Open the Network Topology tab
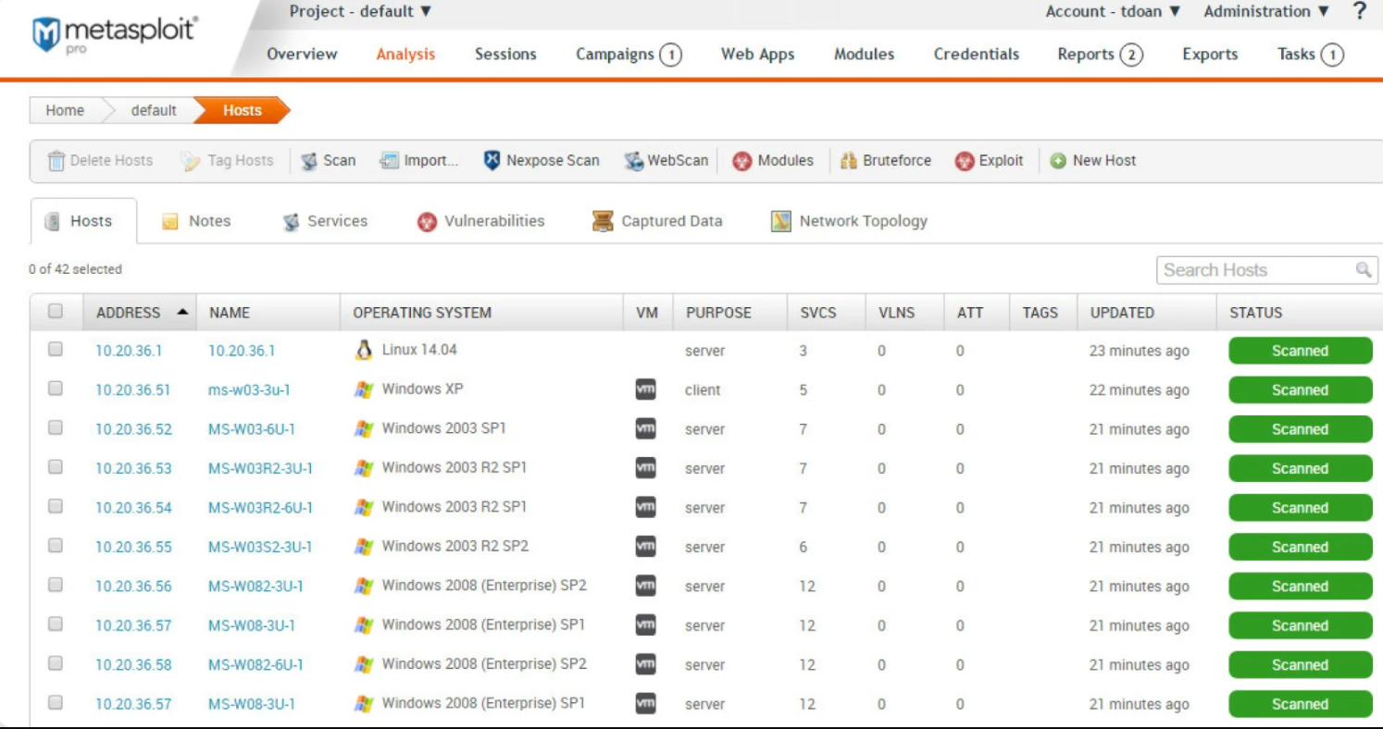This screenshot has height=729, width=1383. click(x=850, y=221)
